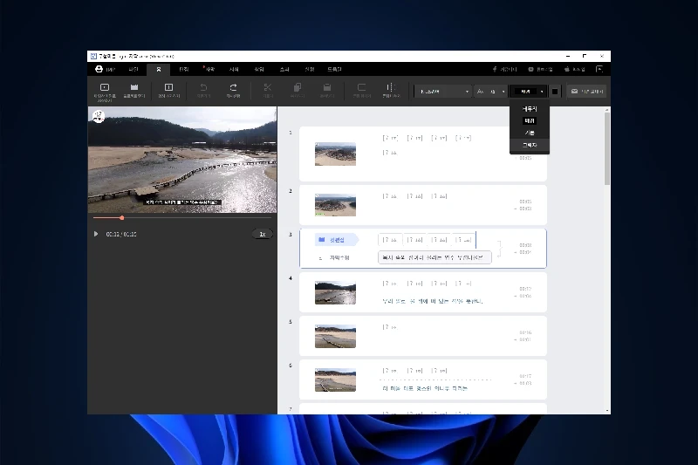Select the thumbnail of clip 4

coord(335,292)
